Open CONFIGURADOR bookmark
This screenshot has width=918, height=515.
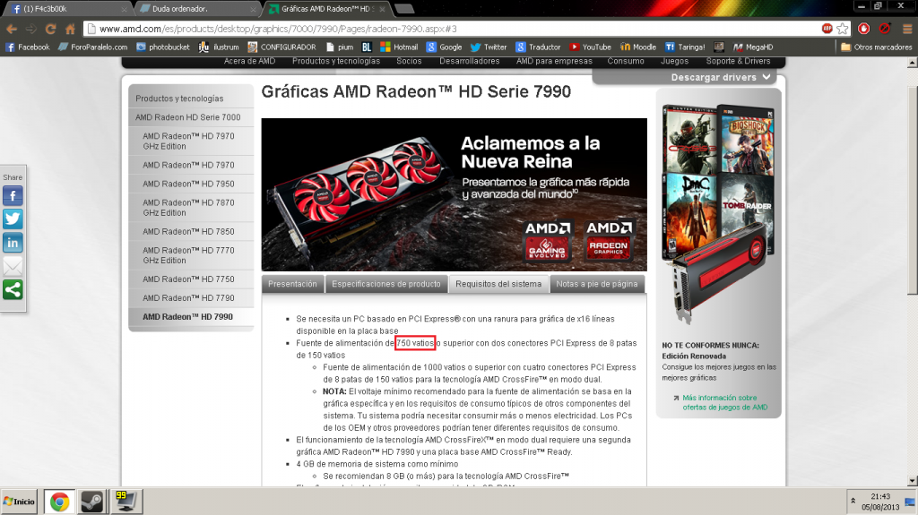point(281,47)
